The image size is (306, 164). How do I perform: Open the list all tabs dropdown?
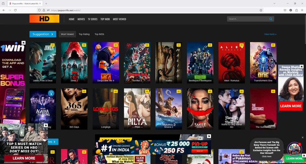(275, 4)
